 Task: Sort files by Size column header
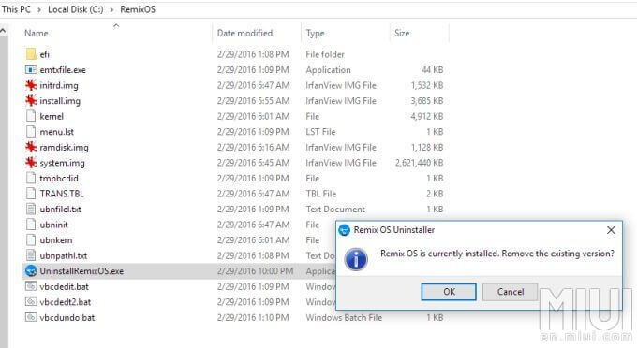click(402, 34)
